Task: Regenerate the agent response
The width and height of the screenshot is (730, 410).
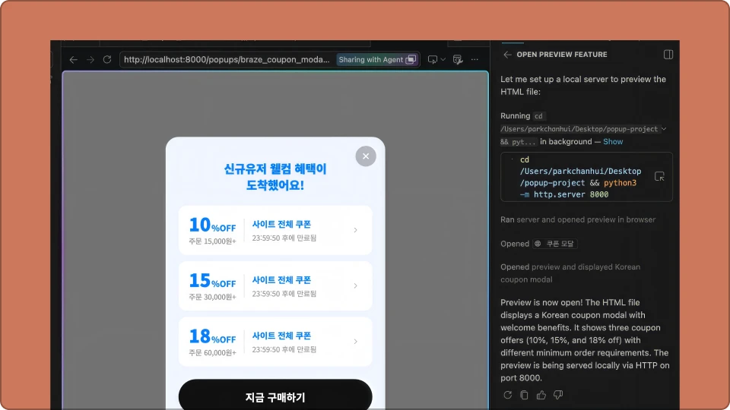Action: click(507, 395)
